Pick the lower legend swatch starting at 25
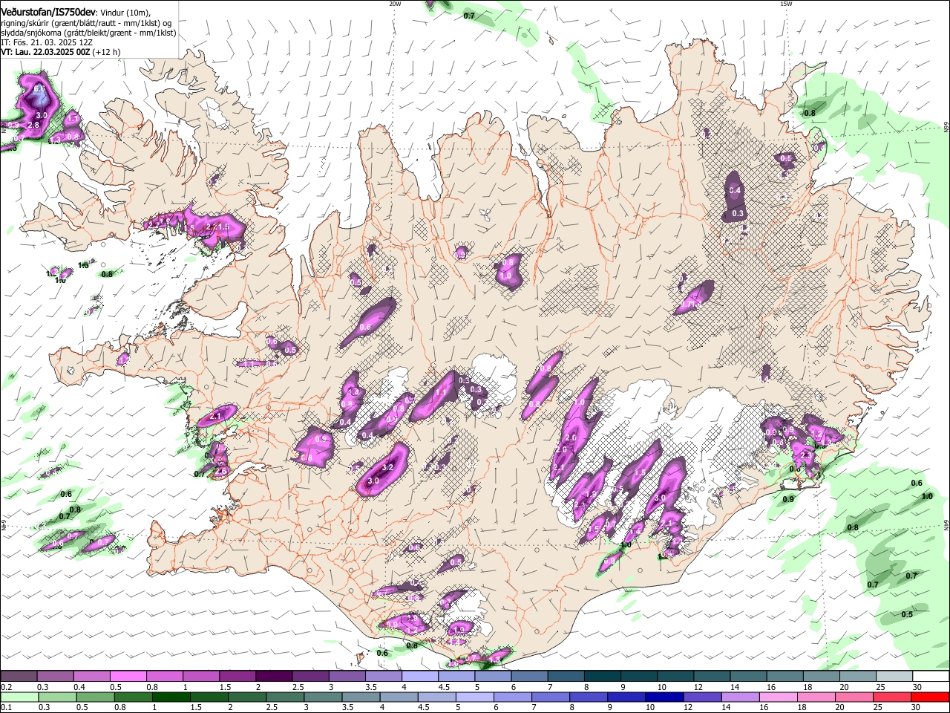Image resolution: width=950 pixels, height=713 pixels. 893,697
